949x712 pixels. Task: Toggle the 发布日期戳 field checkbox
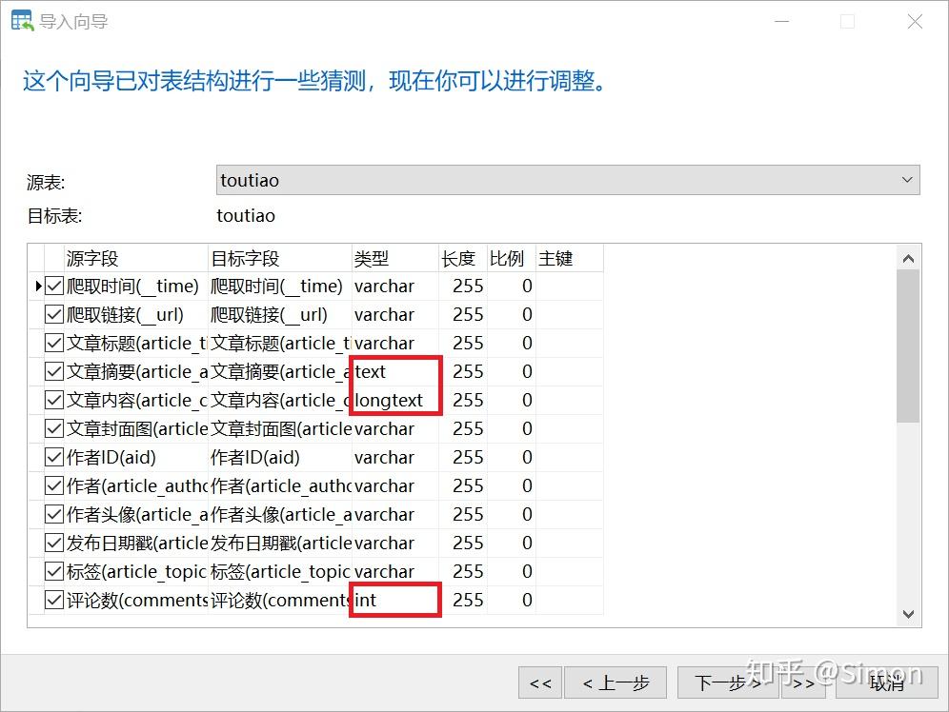pos(54,543)
